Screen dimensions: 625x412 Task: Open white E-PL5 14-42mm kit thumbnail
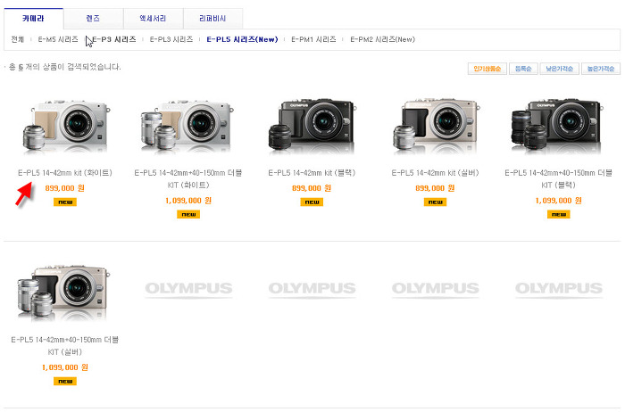pos(59,126)
